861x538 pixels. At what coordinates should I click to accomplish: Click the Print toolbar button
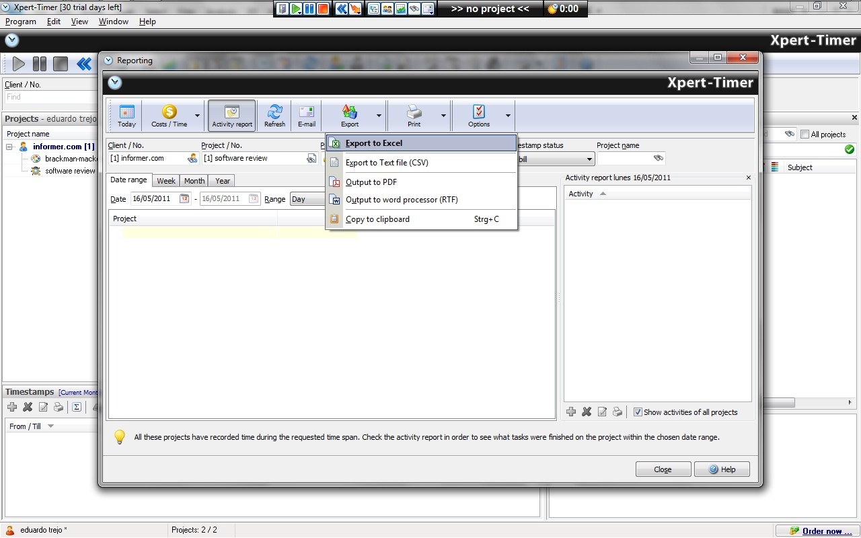414,116
